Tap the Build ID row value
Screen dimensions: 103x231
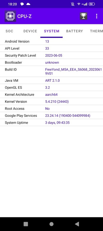pyautogui.click(x=73, y=71)
